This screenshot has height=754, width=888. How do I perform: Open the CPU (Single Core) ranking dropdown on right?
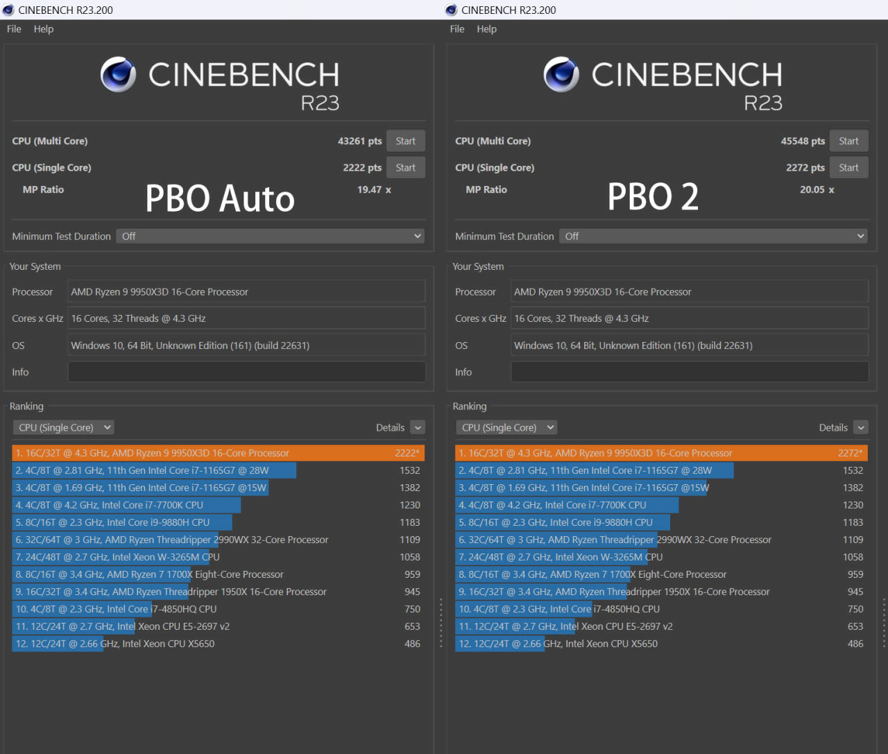[506, 428]
